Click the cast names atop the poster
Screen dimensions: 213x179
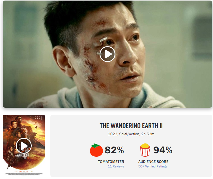tap(37, 118)
